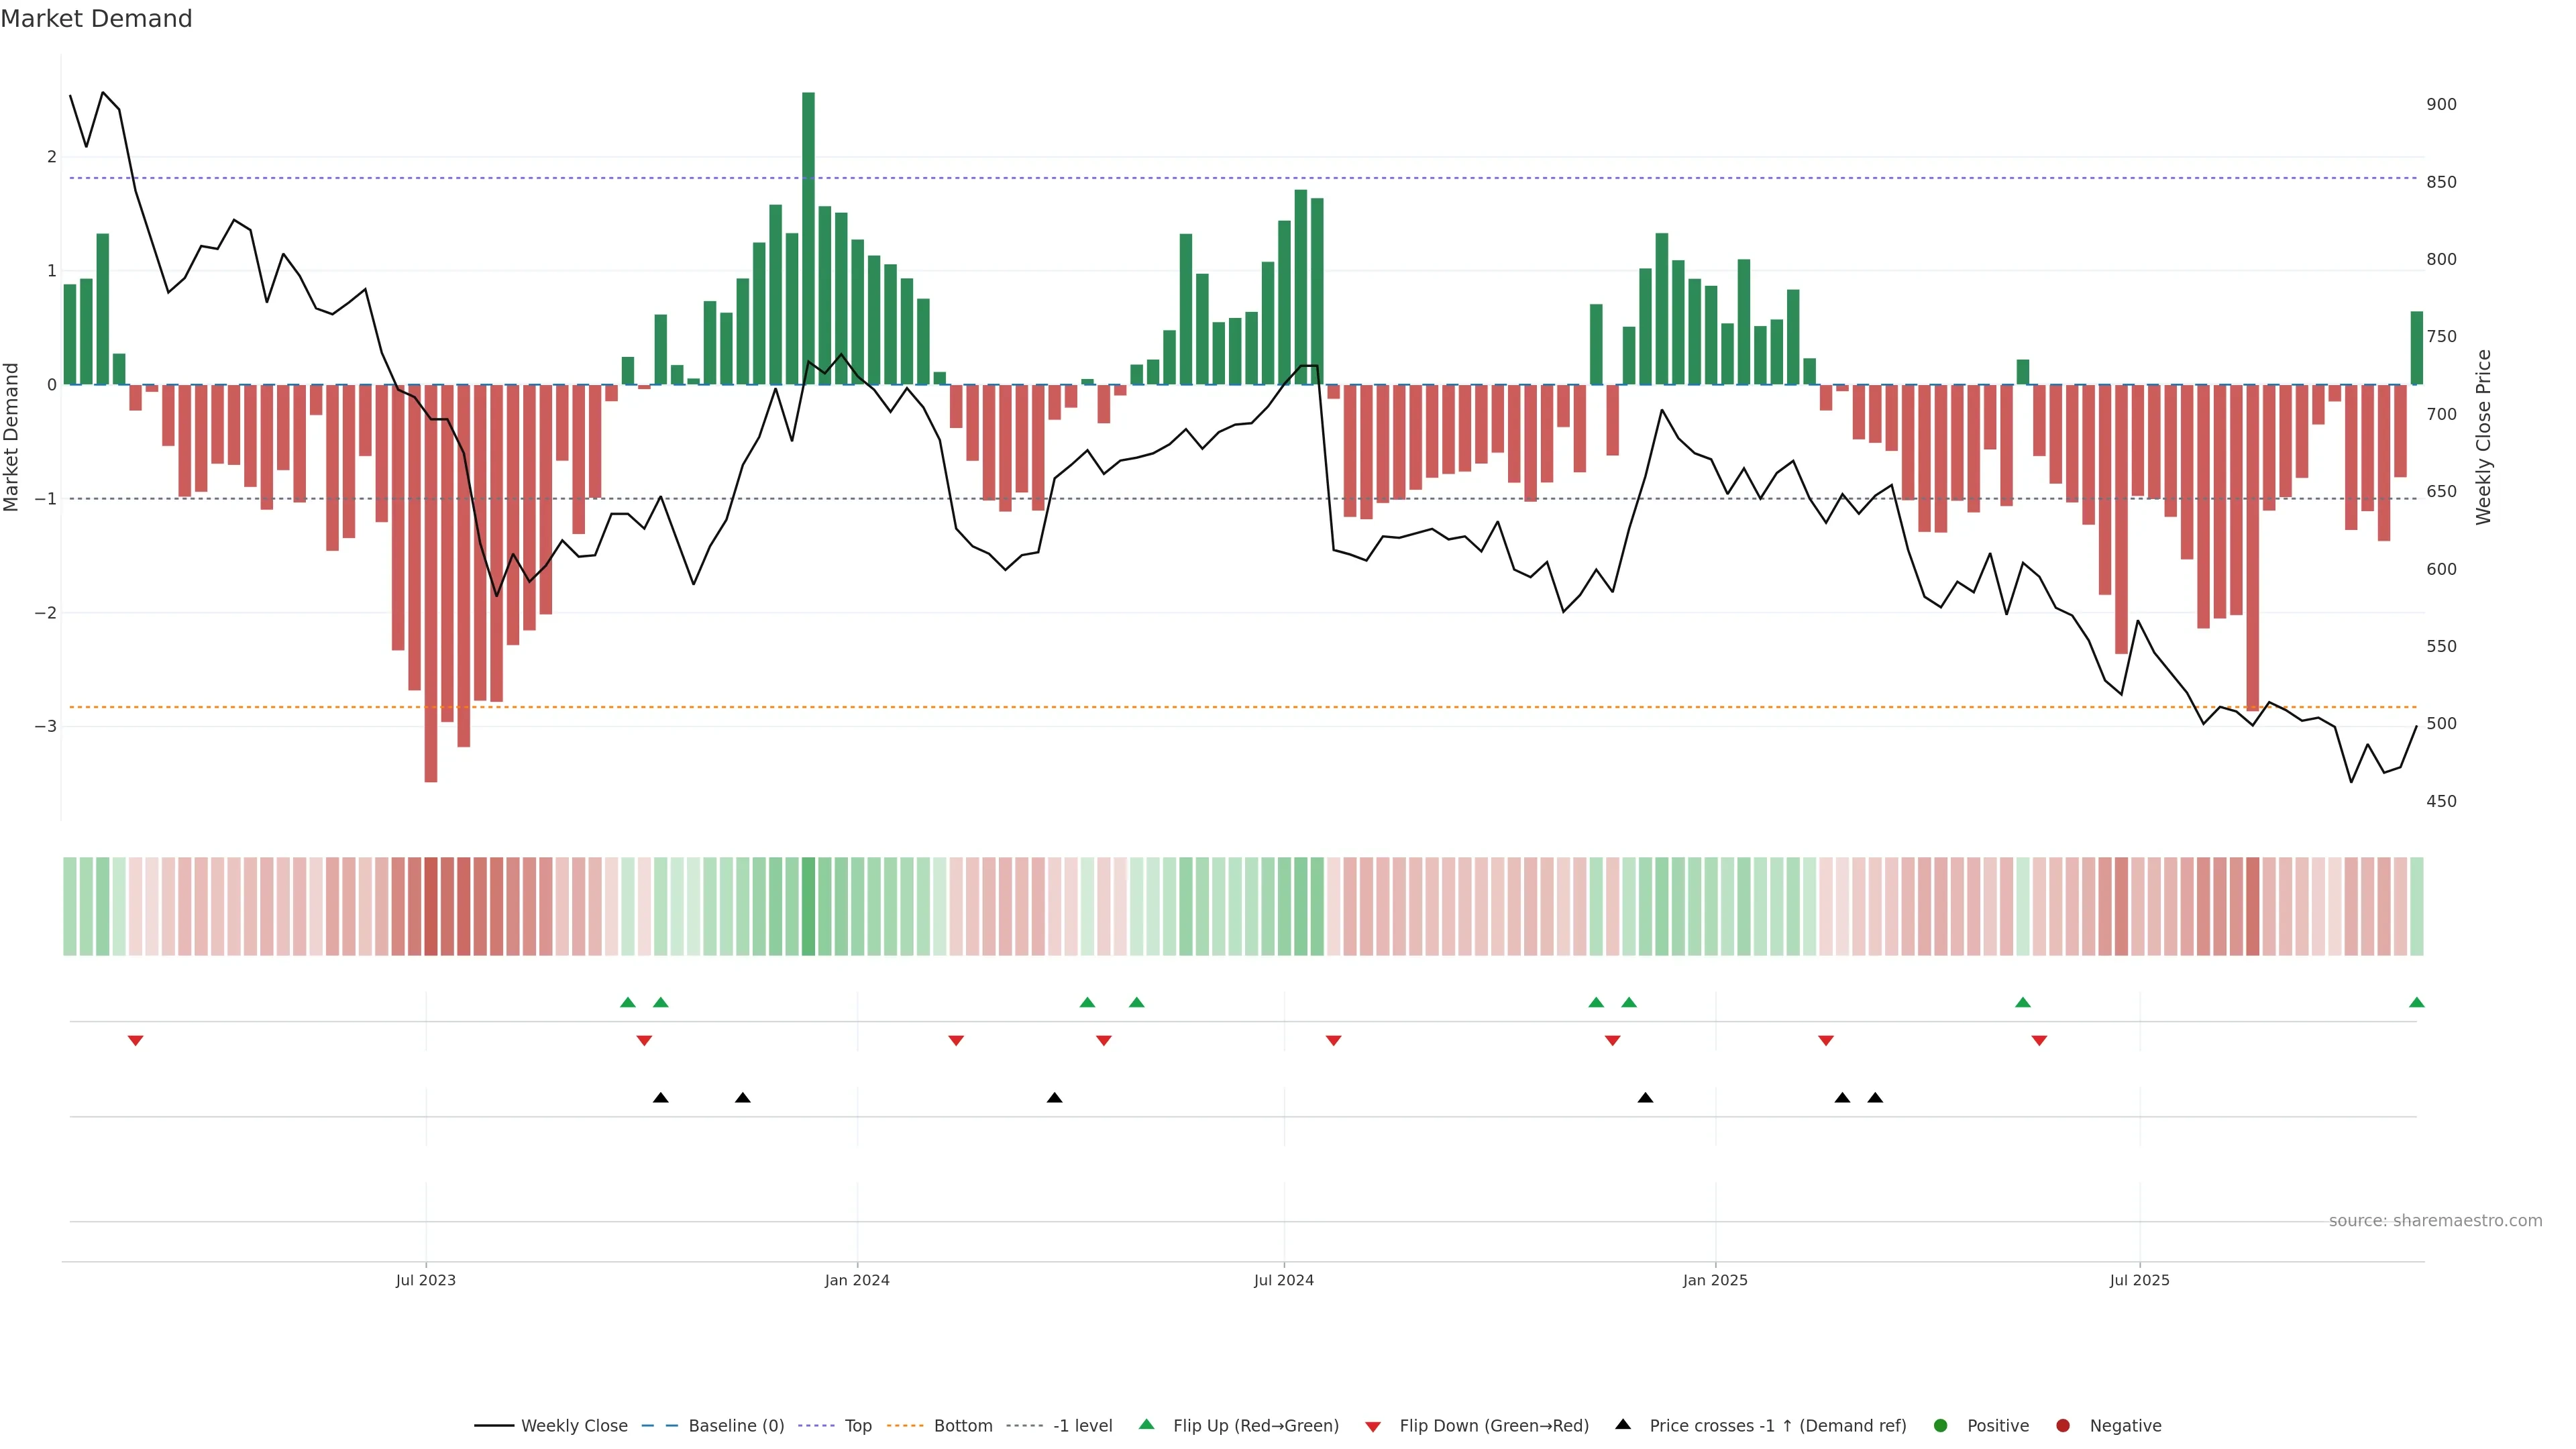Click the Jul 2025 x-axis label
Image resolution: width=2576 pixels, height=1449 pixels.
(x=2139, y=1280)
